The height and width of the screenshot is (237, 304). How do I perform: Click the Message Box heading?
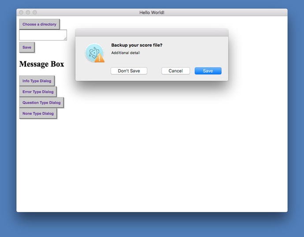click(x=42, y=64)
